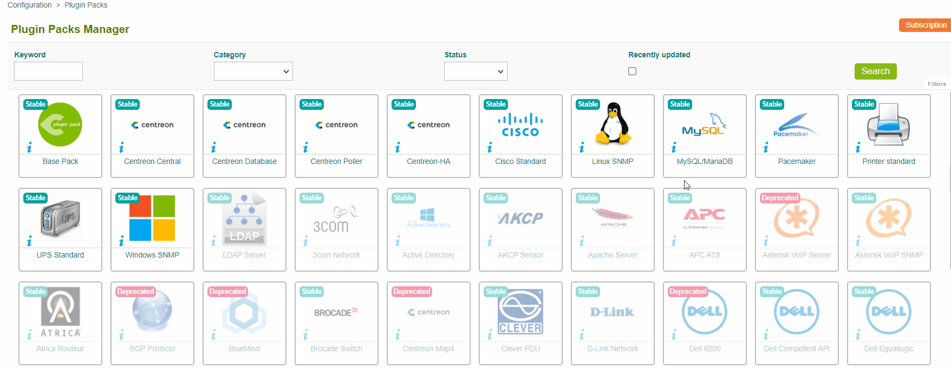Click the Plugin Packs breadcrumb item
Screen dimensions: 951x368
[x=86, y=5]
